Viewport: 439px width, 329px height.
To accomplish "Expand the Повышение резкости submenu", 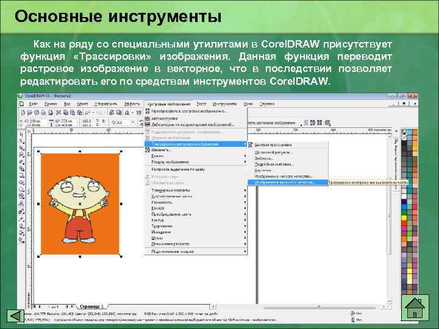I will coord(196,244).
